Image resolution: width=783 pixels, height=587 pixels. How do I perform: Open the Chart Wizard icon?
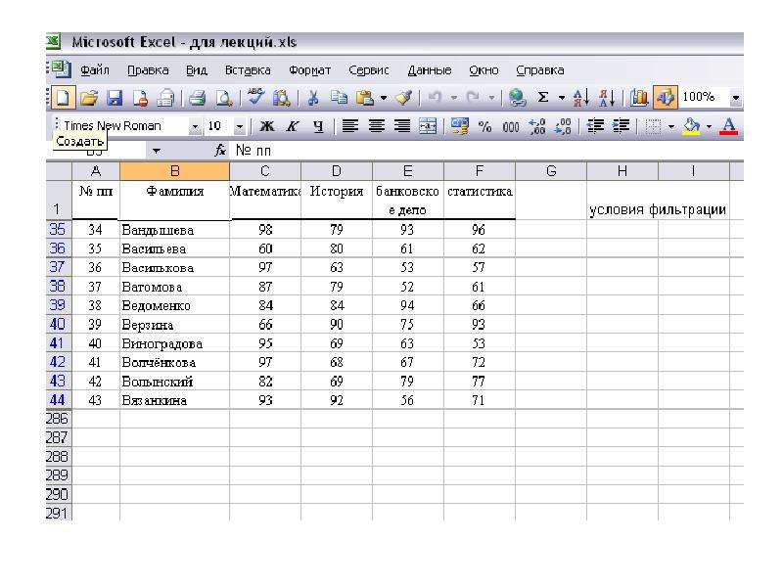tap(639, 97)
